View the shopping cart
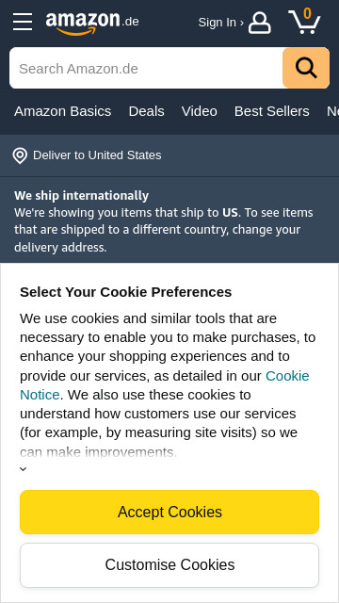 coord(304,21)
